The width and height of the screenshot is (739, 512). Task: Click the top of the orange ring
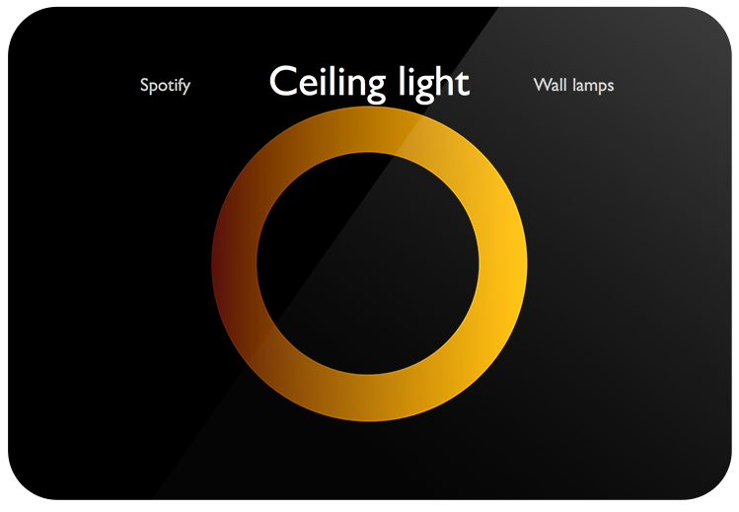(368, 129)
